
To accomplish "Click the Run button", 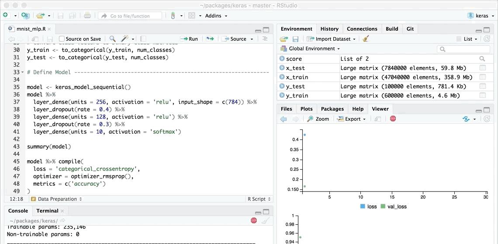I will (x=189, y=39).
